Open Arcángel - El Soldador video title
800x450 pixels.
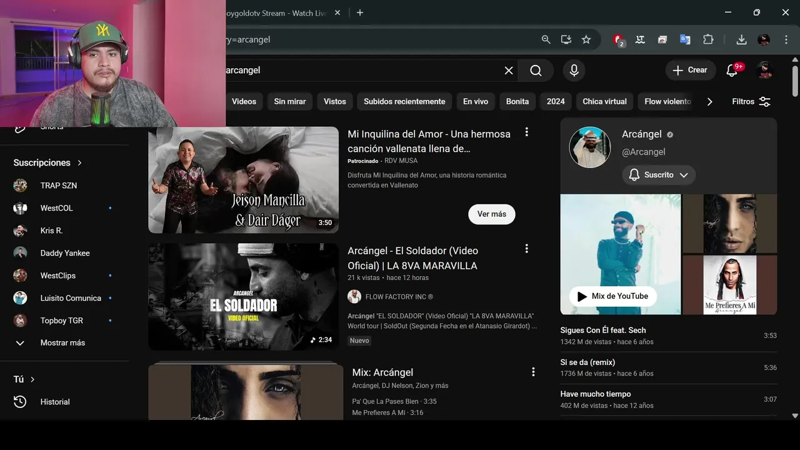(x=413, y=258)
